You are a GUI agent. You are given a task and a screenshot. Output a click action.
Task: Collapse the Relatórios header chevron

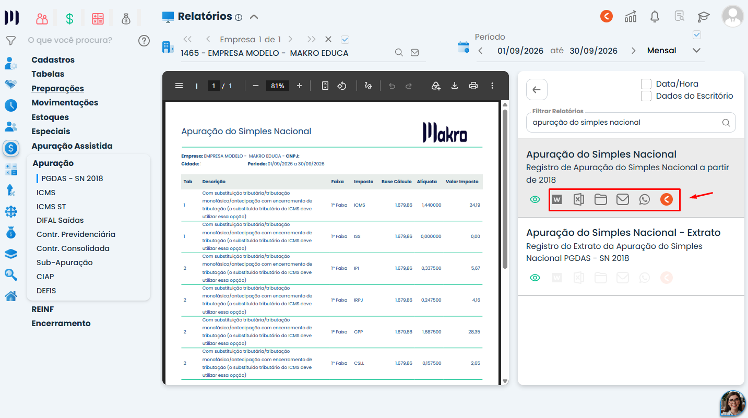(x=254, y=17)
